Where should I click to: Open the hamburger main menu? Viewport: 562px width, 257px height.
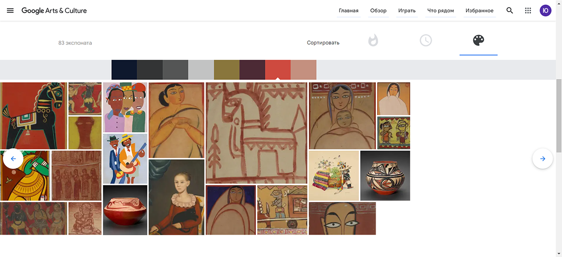tap(10, 10)
